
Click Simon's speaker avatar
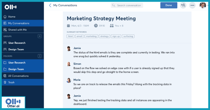pyautogui.click(x=69, y=64)
